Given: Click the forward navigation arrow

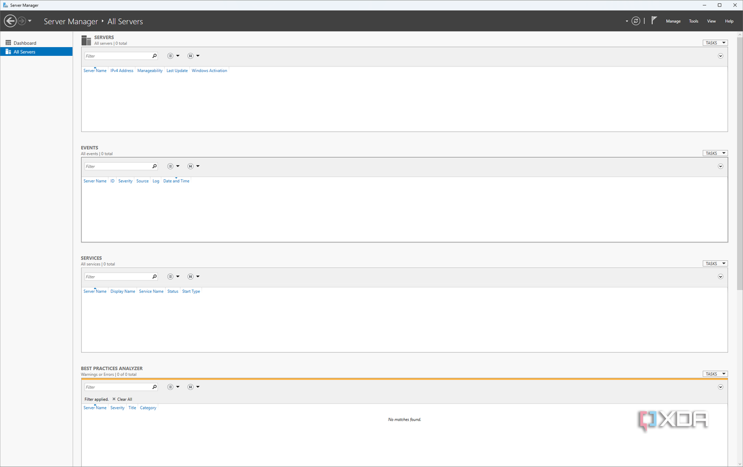Looking at the screenshot, I should pos(22,21).
